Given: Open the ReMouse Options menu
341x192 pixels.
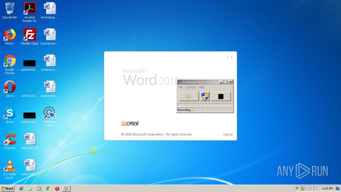Looking at the screenshot, I should [x=191, y=87].
